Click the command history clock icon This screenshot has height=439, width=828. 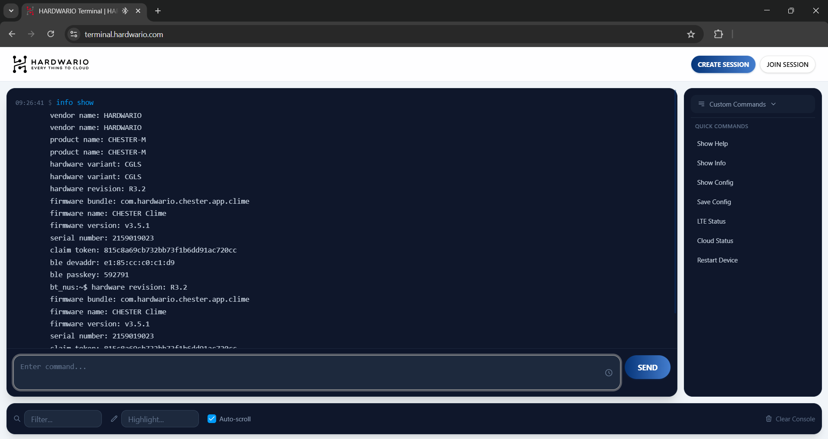608,373
